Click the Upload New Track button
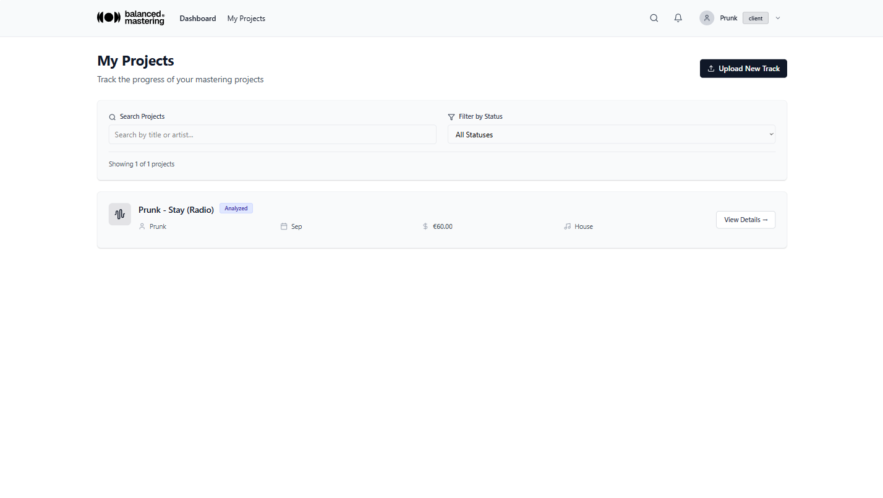The width and height of the screenshot is (883, 498). tap(743, 68)
